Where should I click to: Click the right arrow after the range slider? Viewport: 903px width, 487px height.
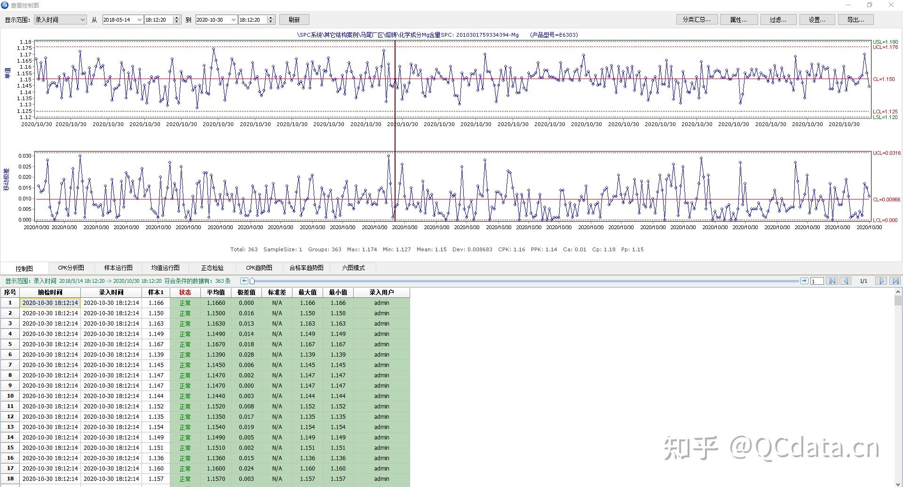click(804, 281)
